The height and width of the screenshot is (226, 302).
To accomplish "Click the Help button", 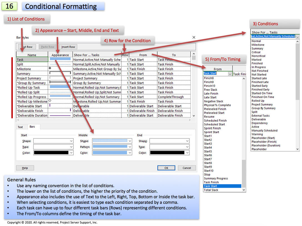I will pyautogui.click(x=25, y=168).
